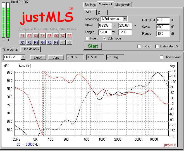Enable the Invert checkbox
Viewport: 184px width, 151px height.
click(x=87, y=38)
